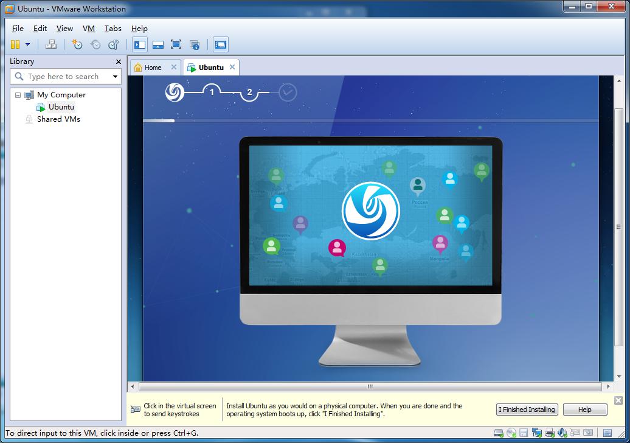Click 'Install Ubuntu as you would' hint text
Image resolution: width=630 pixels, height=443 pixels.
point(344,410)
